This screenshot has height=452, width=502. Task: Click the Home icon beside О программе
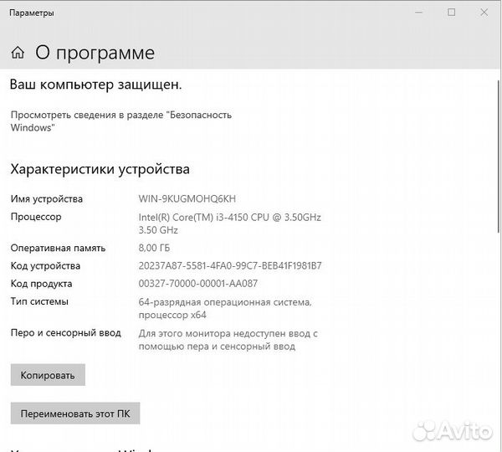(x=18, y=54)
